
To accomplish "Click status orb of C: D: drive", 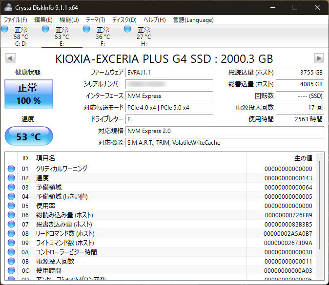I will point(4,29).
